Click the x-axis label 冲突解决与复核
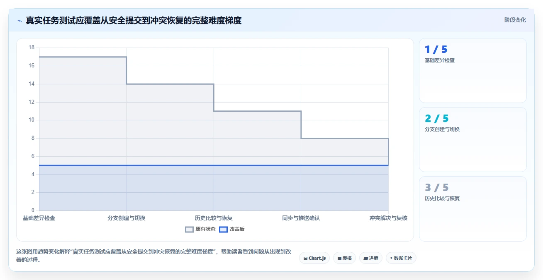 coord(388,218)
